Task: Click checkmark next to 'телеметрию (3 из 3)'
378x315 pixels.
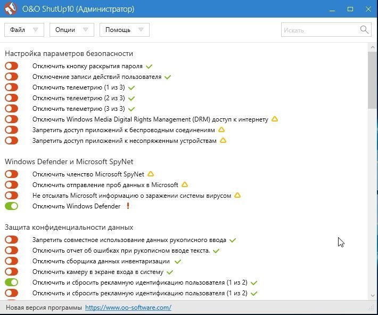Action: click(x=132, y=109)
